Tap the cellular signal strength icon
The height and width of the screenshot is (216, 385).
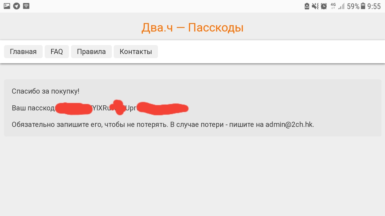pyautogui.click(x=341, y=6)
